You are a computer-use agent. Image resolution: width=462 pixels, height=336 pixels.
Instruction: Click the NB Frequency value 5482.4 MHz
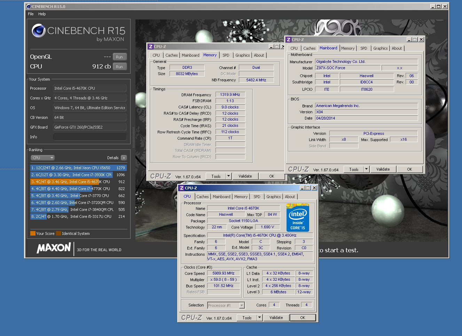(256, 80)
